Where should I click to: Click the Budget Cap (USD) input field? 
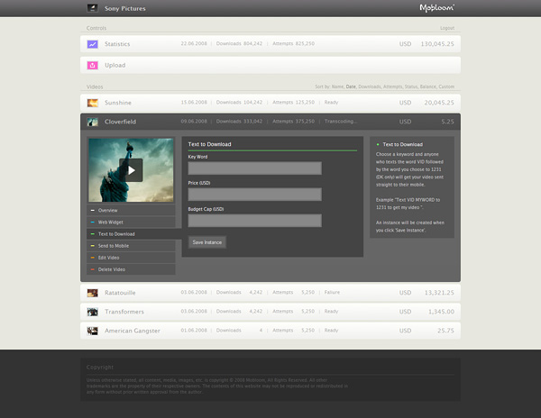click(x=254, y=221)
